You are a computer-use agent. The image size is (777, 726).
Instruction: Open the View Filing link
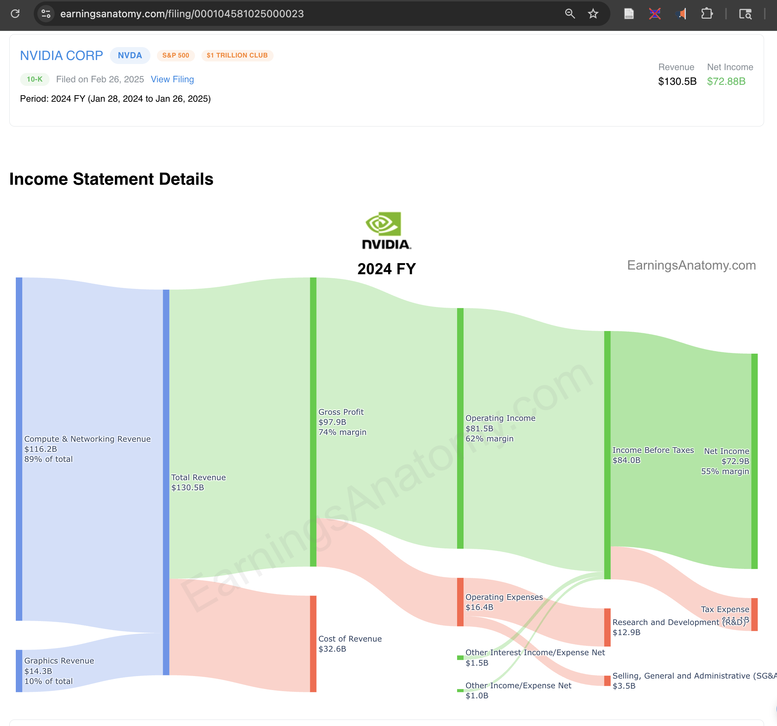pyautogui.click(x=172, y=79)
